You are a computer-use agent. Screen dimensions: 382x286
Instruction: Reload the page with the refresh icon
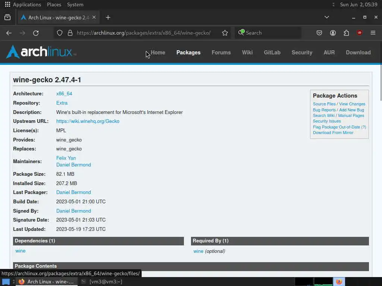coord(36,33)
